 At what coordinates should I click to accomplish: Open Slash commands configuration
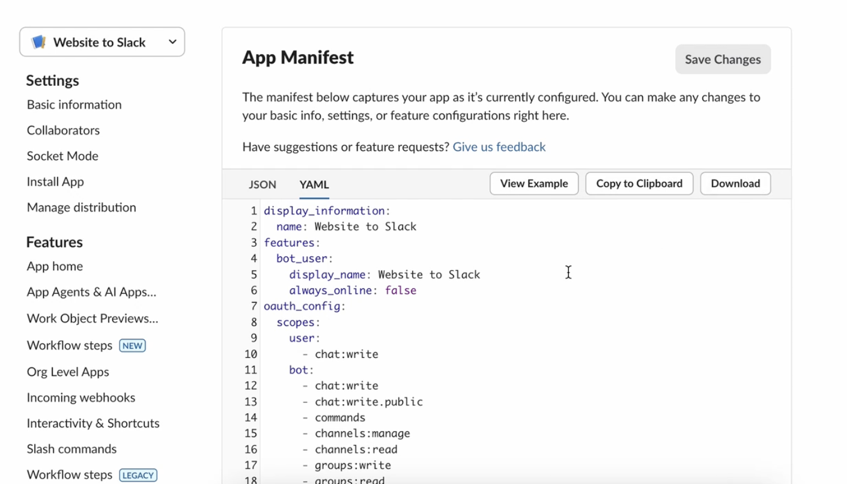pos(71,449)
